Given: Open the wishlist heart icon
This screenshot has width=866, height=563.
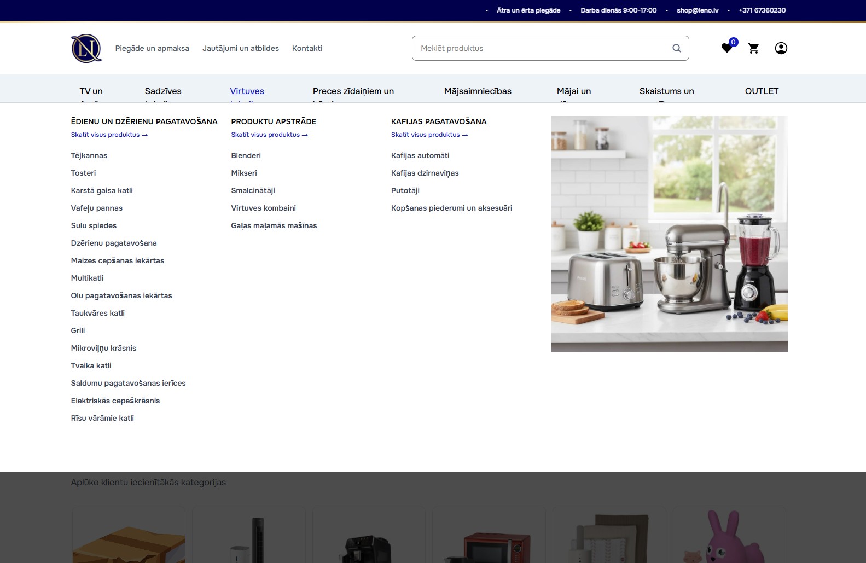Looking at the screenshot, I should [726, 48].
